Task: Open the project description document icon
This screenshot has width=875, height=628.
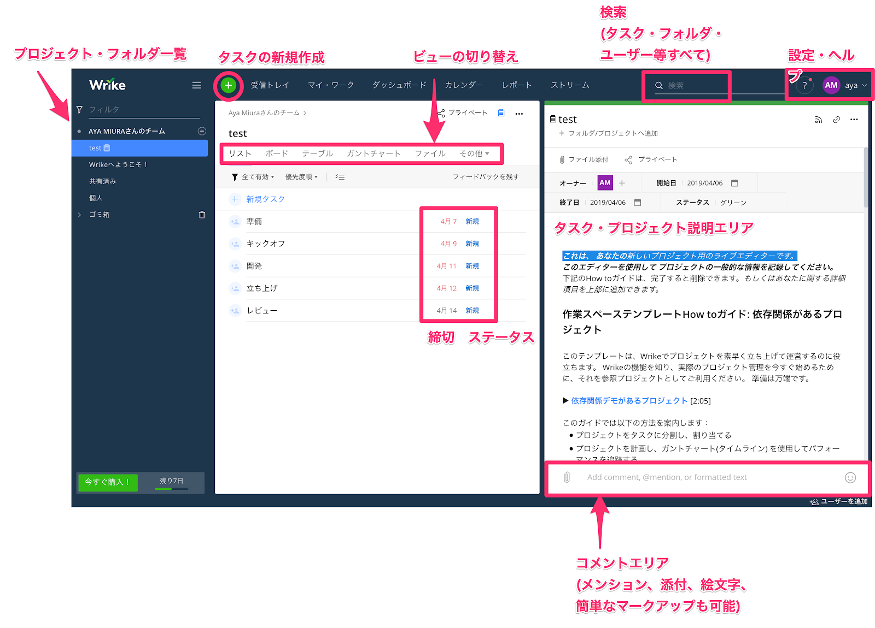Action: (501, 113)
